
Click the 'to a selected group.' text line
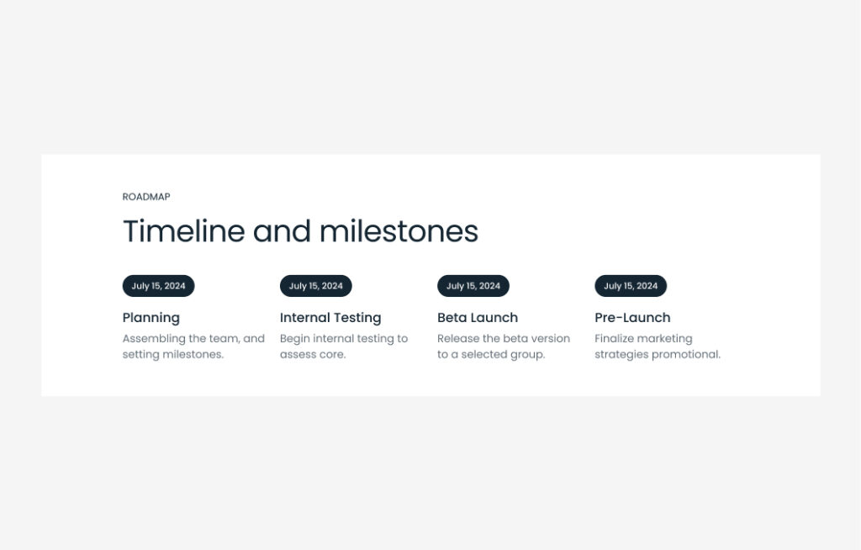coord(491,355)
